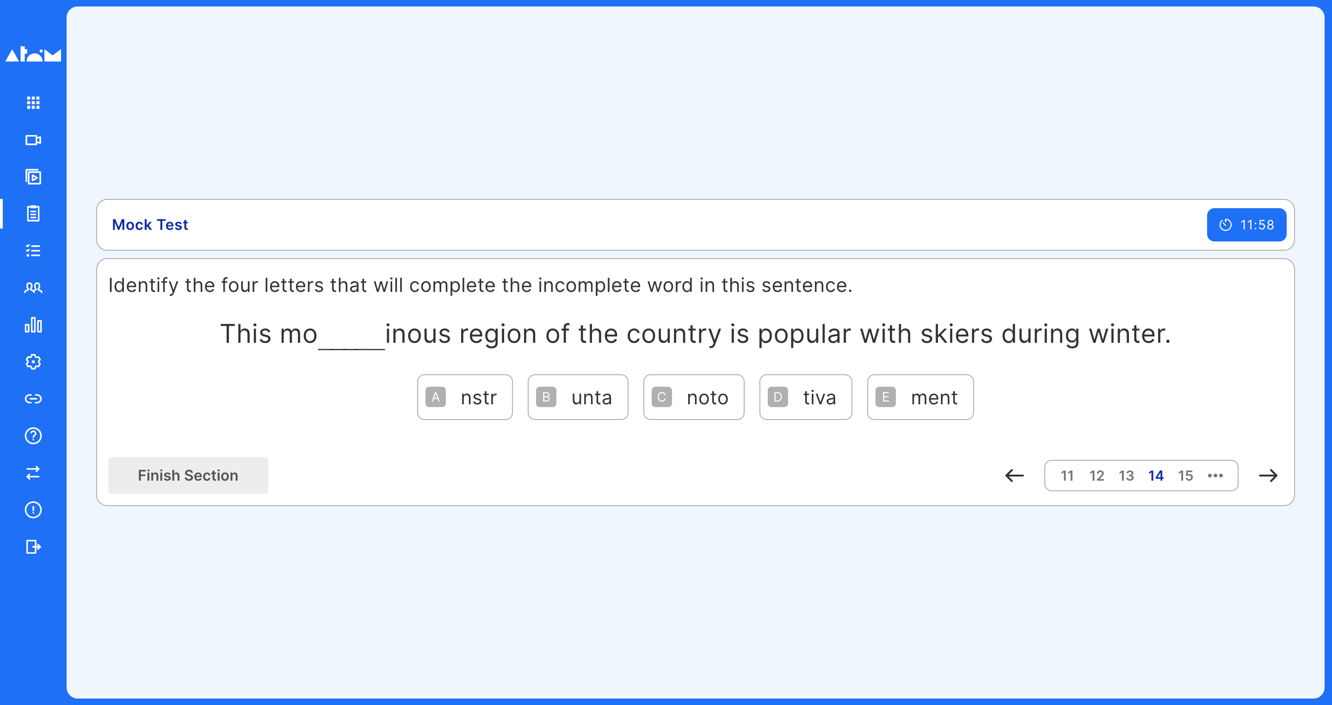Image resolution: width=1332 pixels, height=705 pixels.
Task: Select answer option B unta
Action: 578,397
